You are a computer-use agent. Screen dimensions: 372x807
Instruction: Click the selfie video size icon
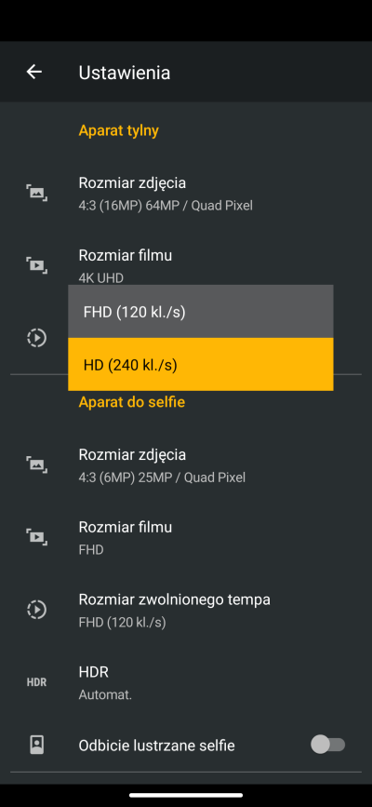click(x=36, y=537)
